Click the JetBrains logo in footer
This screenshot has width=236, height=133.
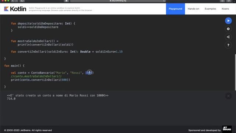coord(227,129)
